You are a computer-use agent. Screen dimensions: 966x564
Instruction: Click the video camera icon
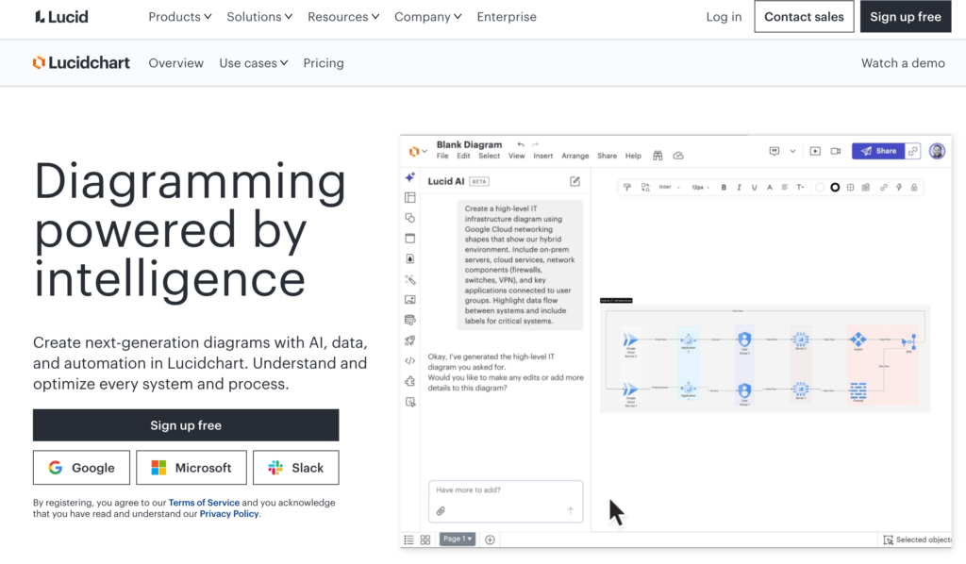click(836, 151)
